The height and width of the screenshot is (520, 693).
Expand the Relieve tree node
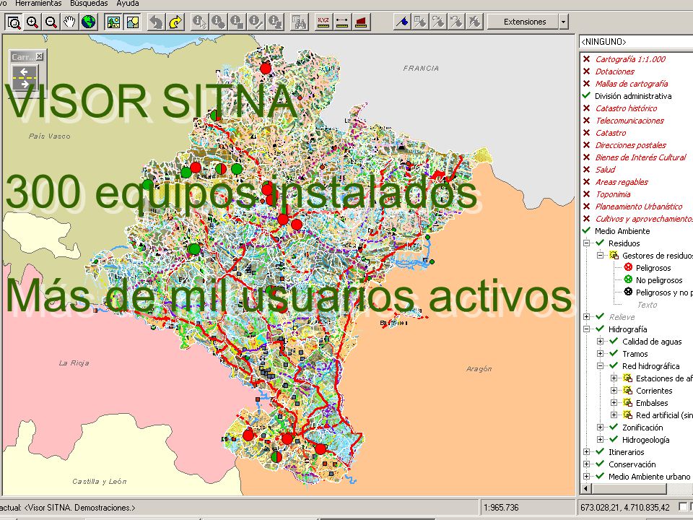pos(586,316)
